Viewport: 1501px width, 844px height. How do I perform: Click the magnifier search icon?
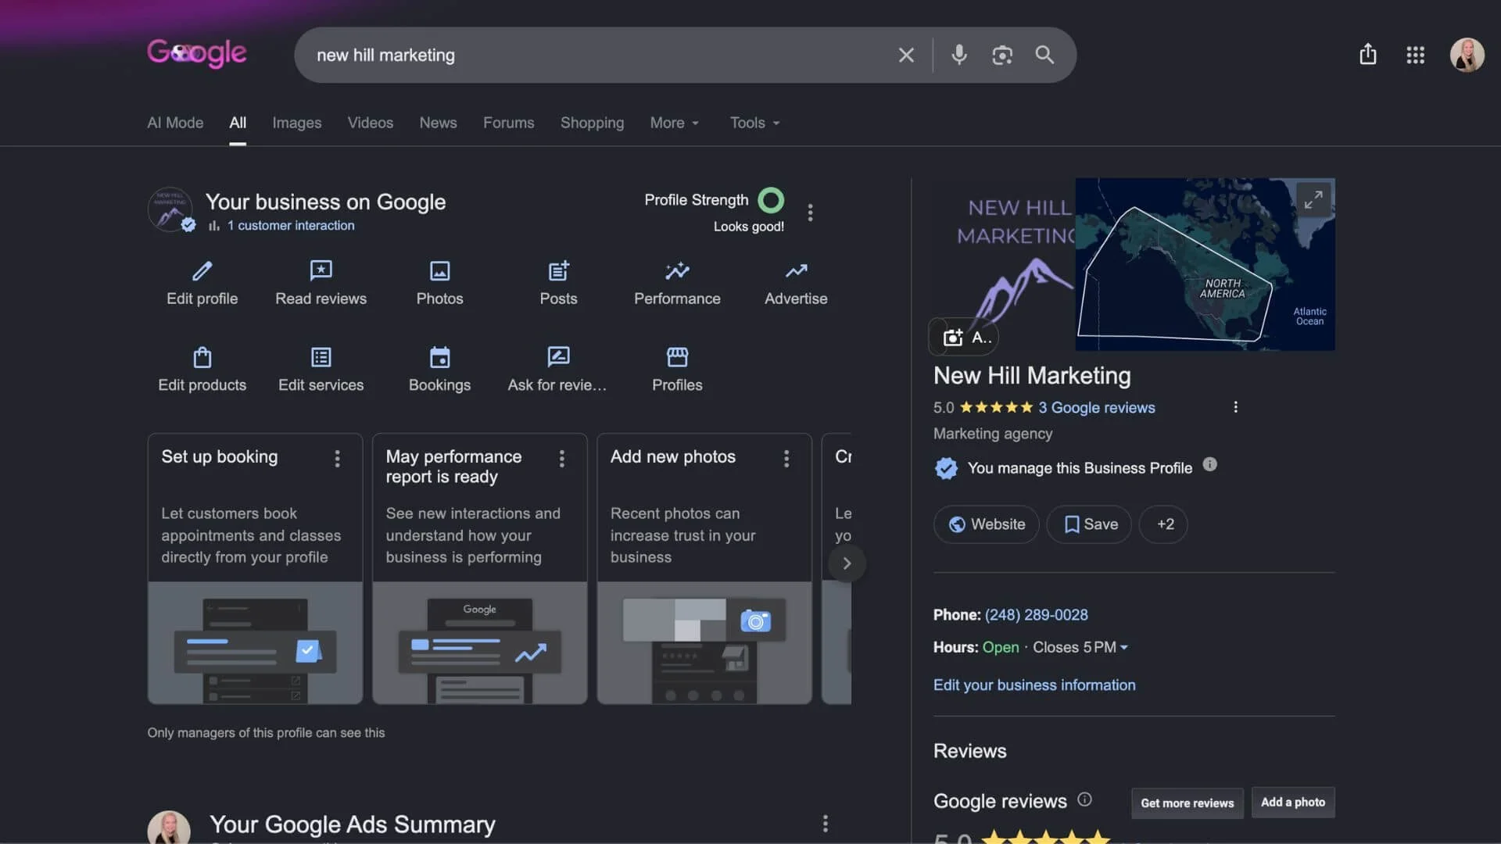pos(1044,55)
